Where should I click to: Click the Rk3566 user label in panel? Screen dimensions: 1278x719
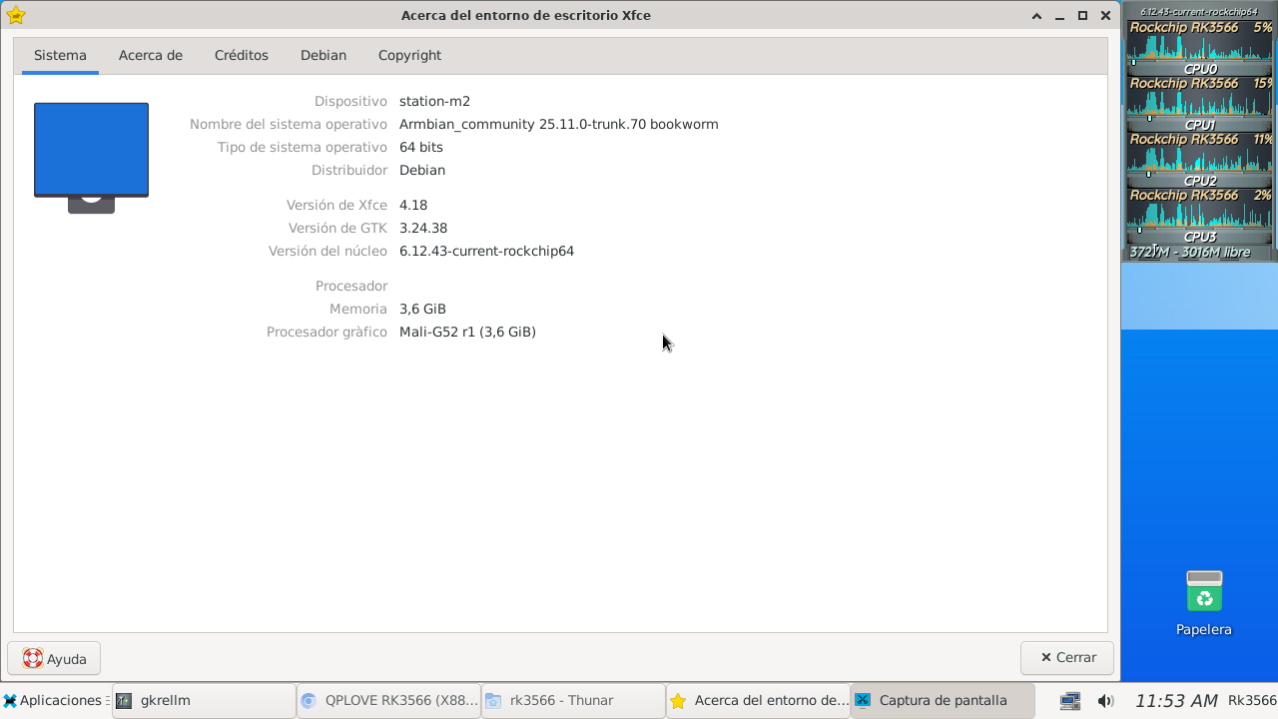[x=1252, y=700]
